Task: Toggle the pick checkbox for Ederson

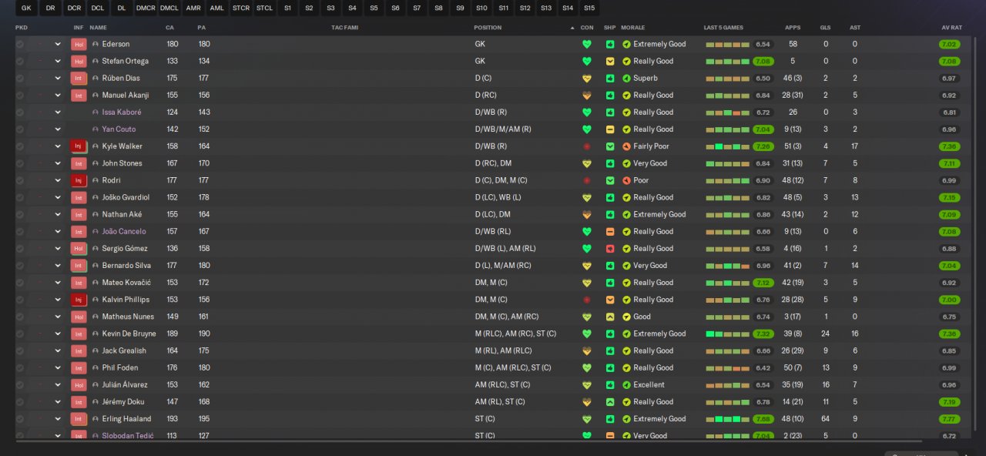Action: coord(20,45)
